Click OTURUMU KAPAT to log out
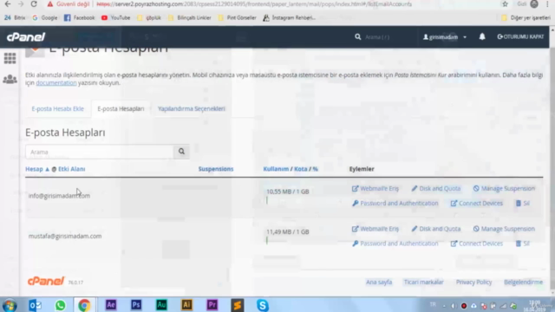This screenshot has height=312, width=555. (x=520, y=36)
